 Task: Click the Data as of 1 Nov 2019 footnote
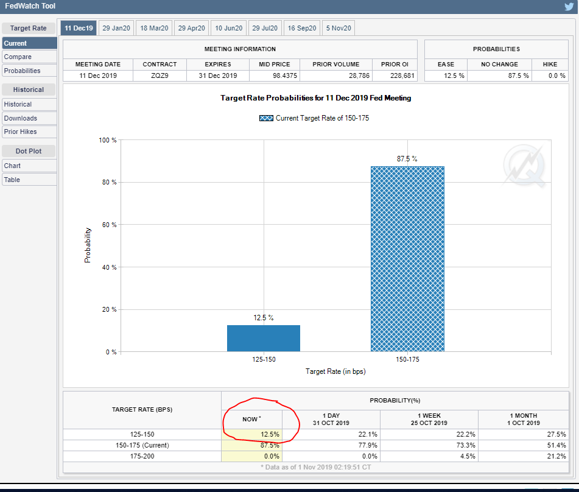tap(316, 467)
